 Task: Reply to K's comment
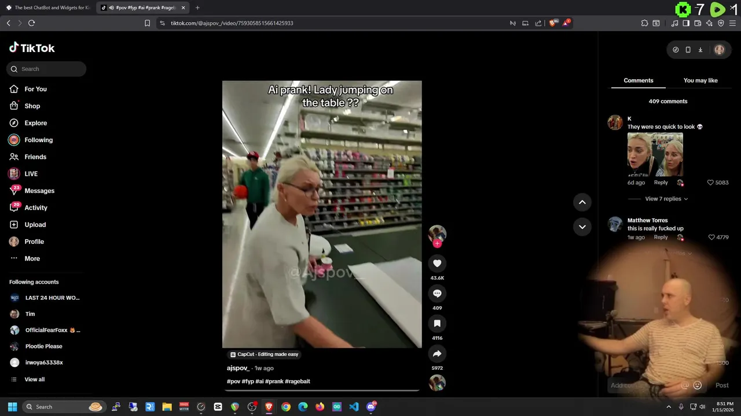661,183
